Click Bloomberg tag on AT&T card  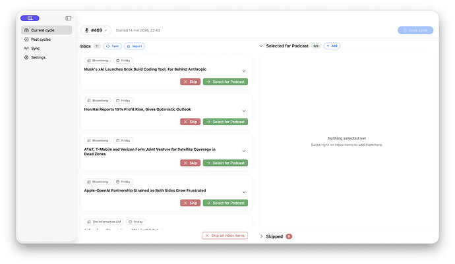coord(98,140)
